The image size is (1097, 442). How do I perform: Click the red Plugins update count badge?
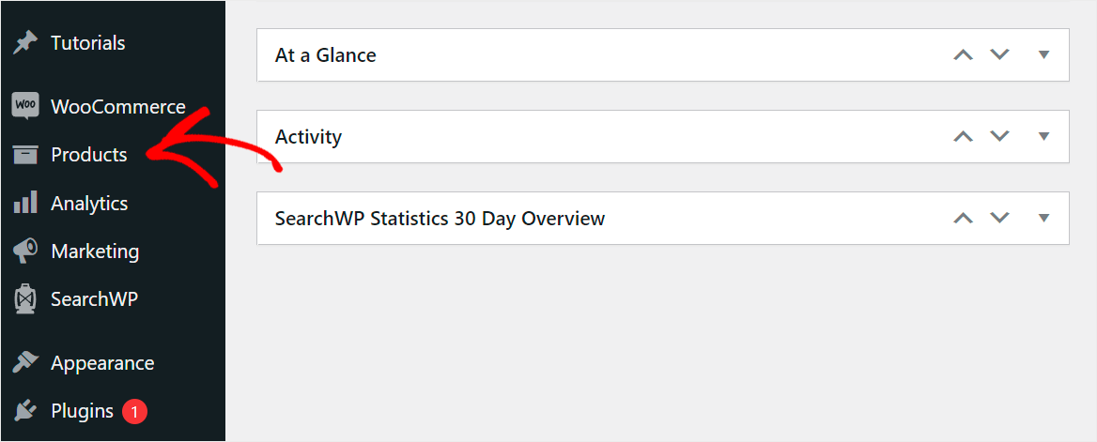(134, 411)
